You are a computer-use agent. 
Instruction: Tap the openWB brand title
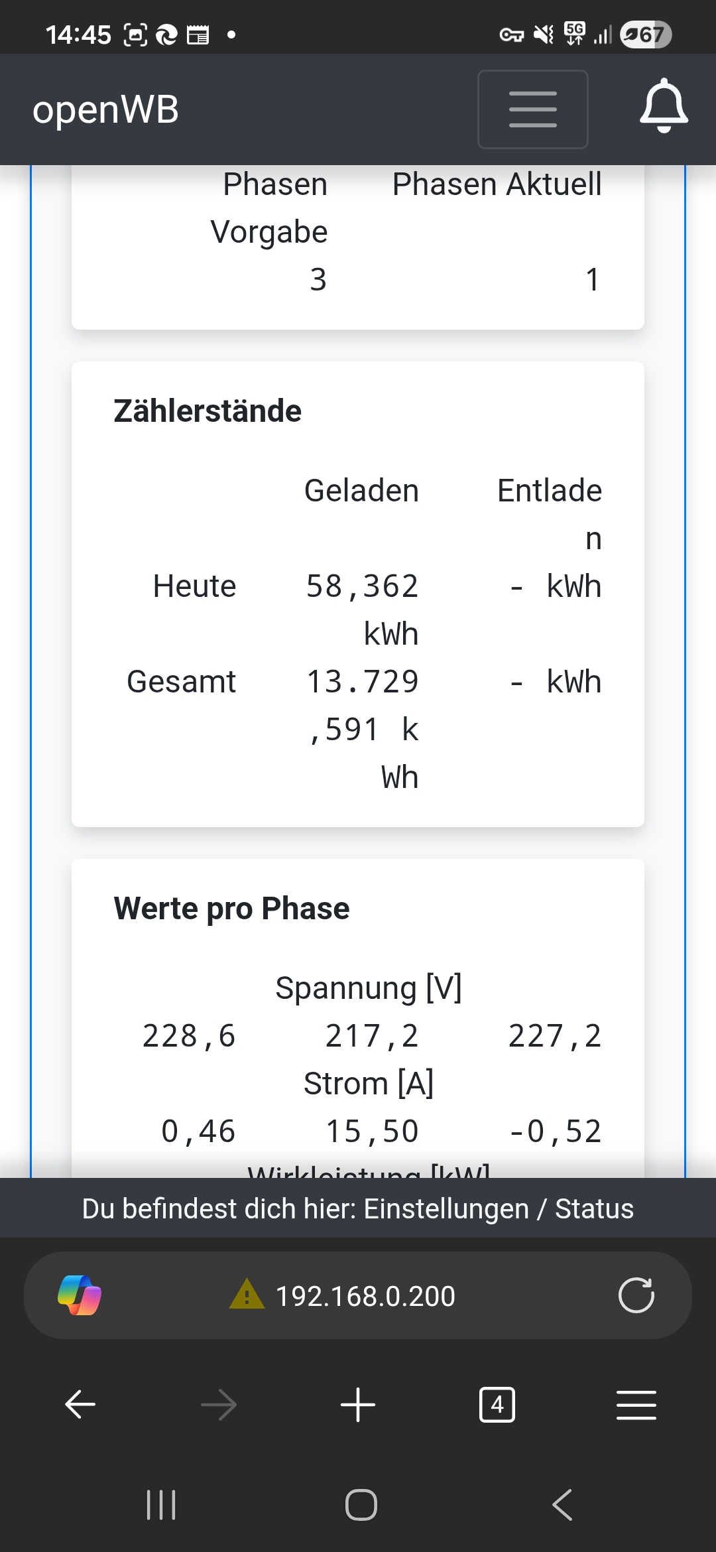pyautogui.click(x=106, y=109)
